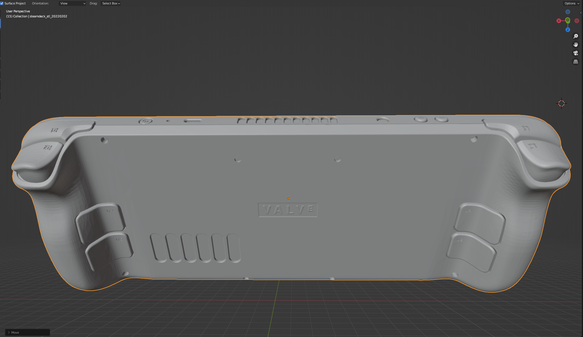Expand the sidebar with the right-edge arrow
The width and height of the screenshot is (583, 337).
[x=581, y=13]
